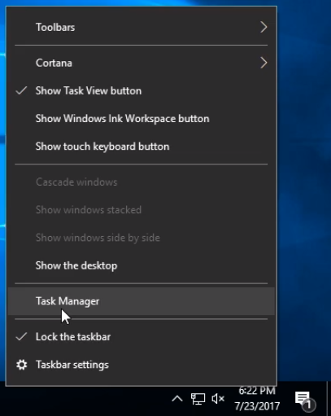Image resolution: width=331 pixels, height=416 pixels.
Task: Open the clock showing 6:22 PM
Action: coord(257,391)
